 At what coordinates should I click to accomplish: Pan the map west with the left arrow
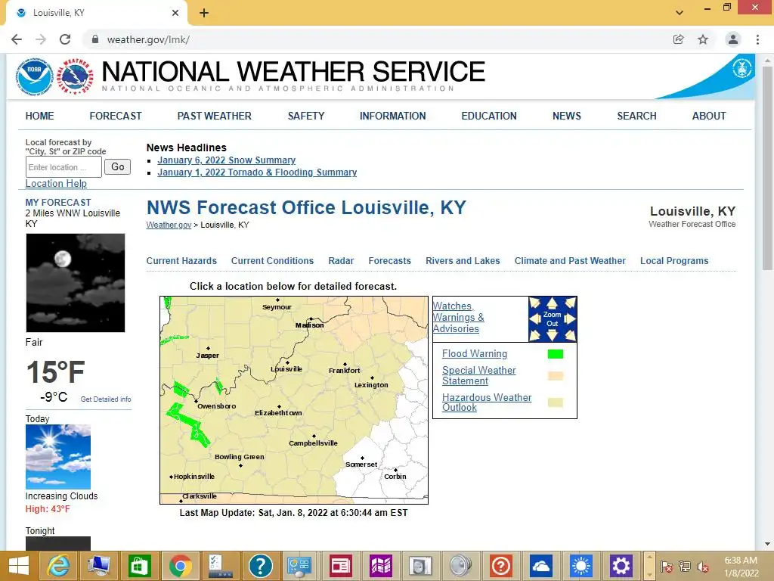[534, 319]
